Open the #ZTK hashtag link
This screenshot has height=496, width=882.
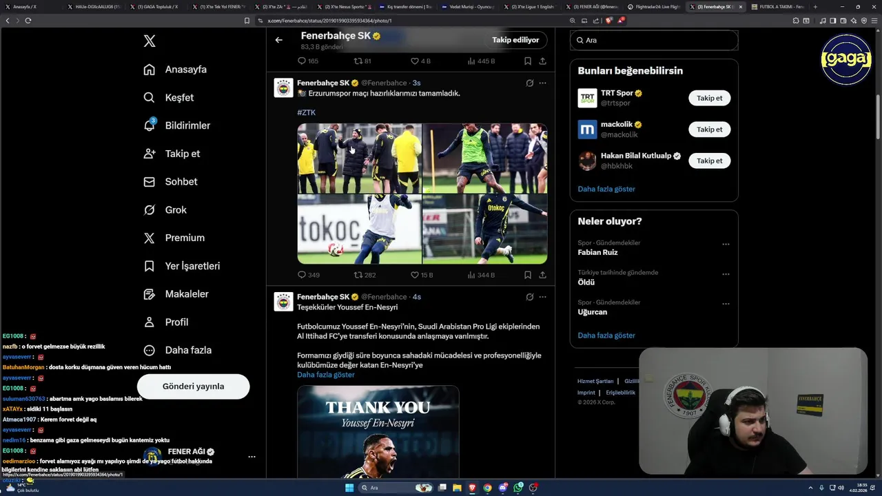306,112
